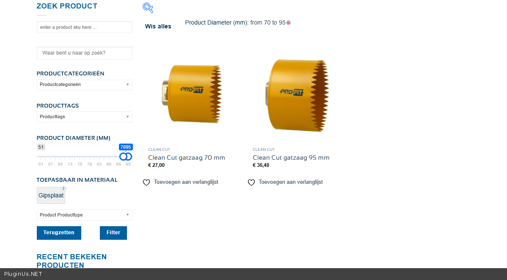Open the 95 mm hole saw product image
The width and height of the screenshot is (507, 280).
point(297,94)
